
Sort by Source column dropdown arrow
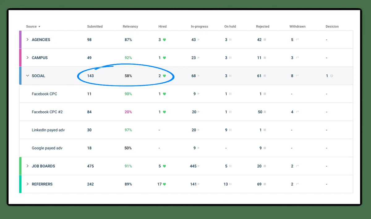tap(39, 27)
